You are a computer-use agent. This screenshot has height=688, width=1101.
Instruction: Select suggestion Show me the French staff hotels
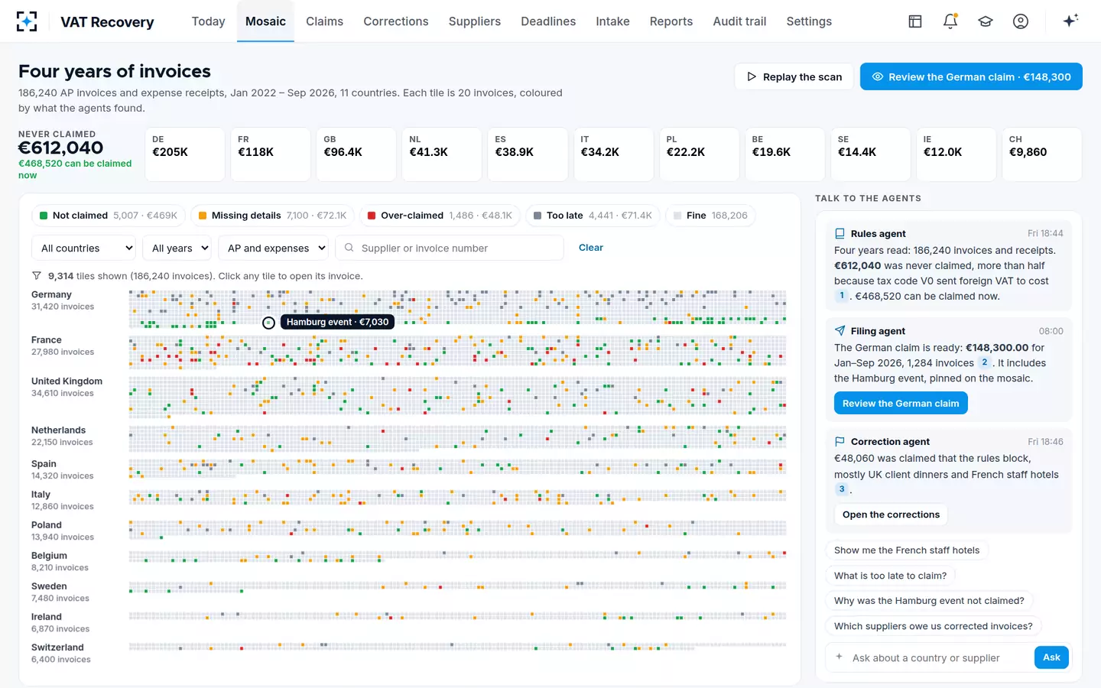coord(907,550)
